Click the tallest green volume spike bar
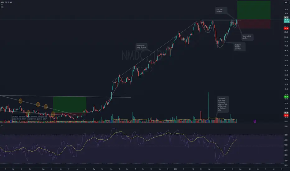The height and width of the screenshot is (171, 290). click(209, 108)
